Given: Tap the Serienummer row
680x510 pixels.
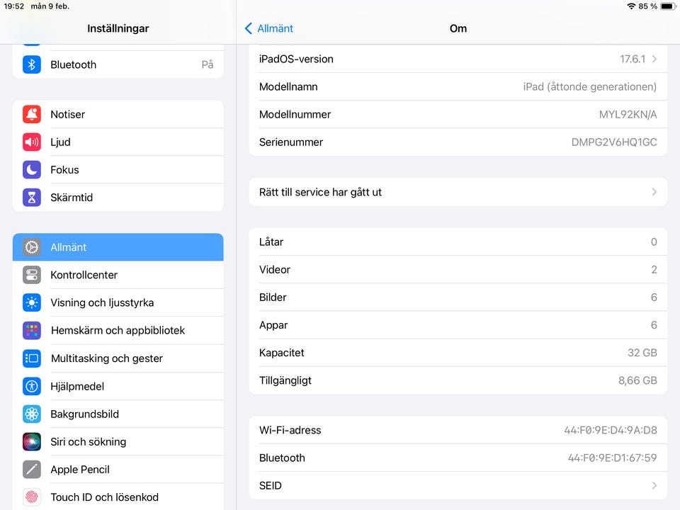Looking at the screenshot, I should (x=458, y=142).
